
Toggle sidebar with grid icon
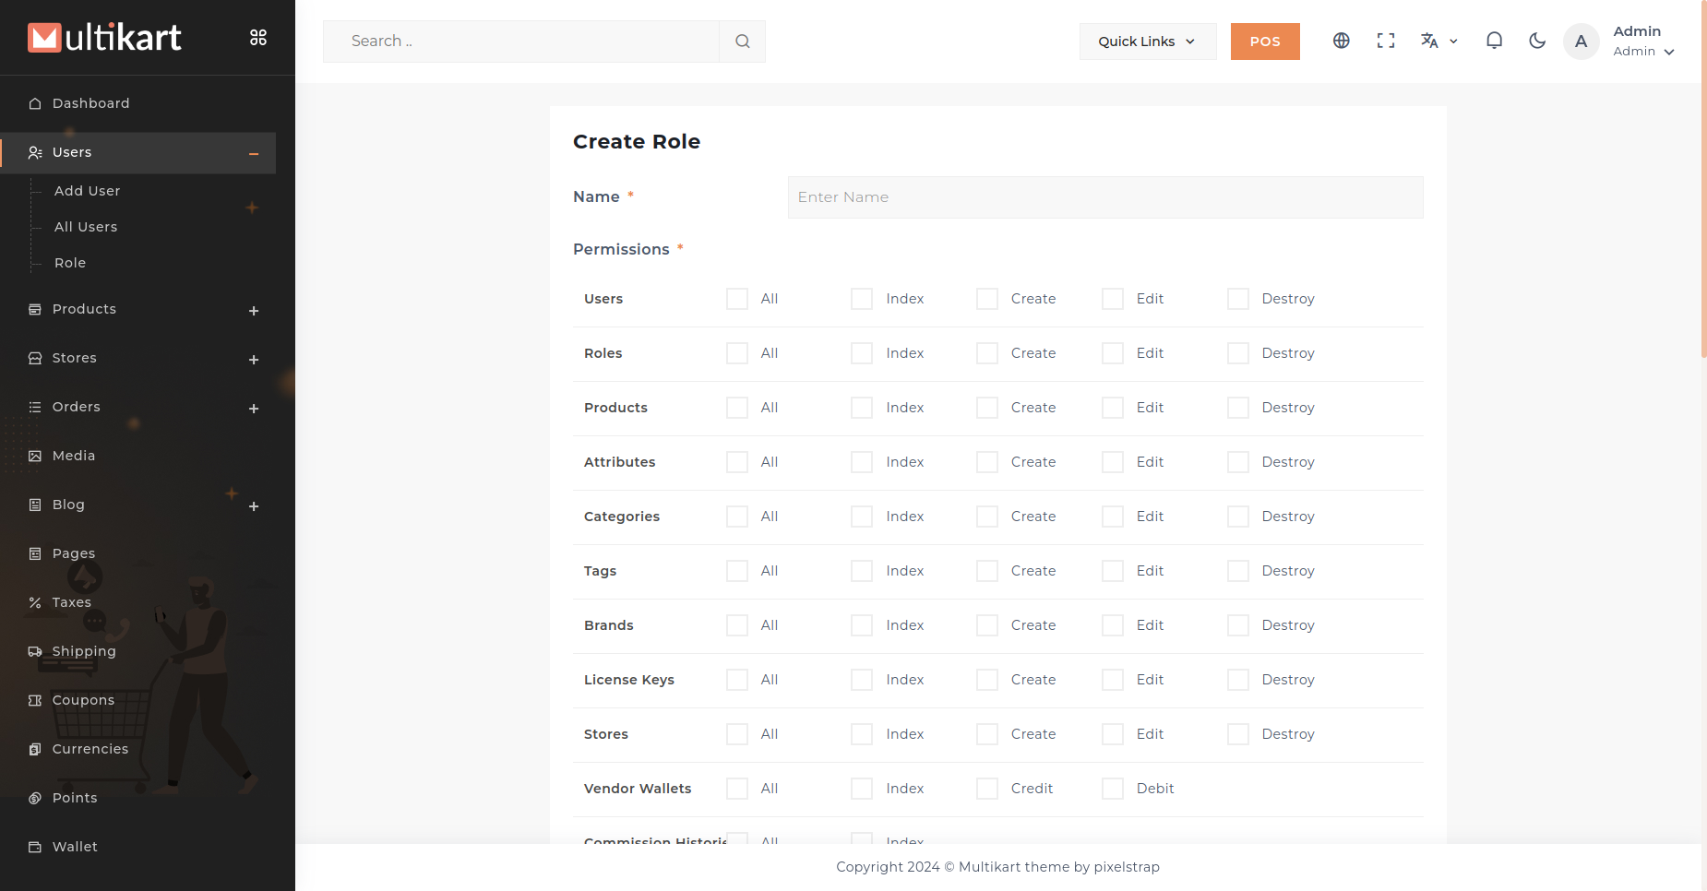click(258, 38)
